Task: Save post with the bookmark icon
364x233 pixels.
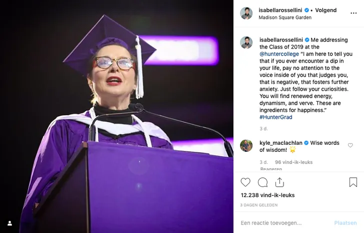Action: [353, 182]
